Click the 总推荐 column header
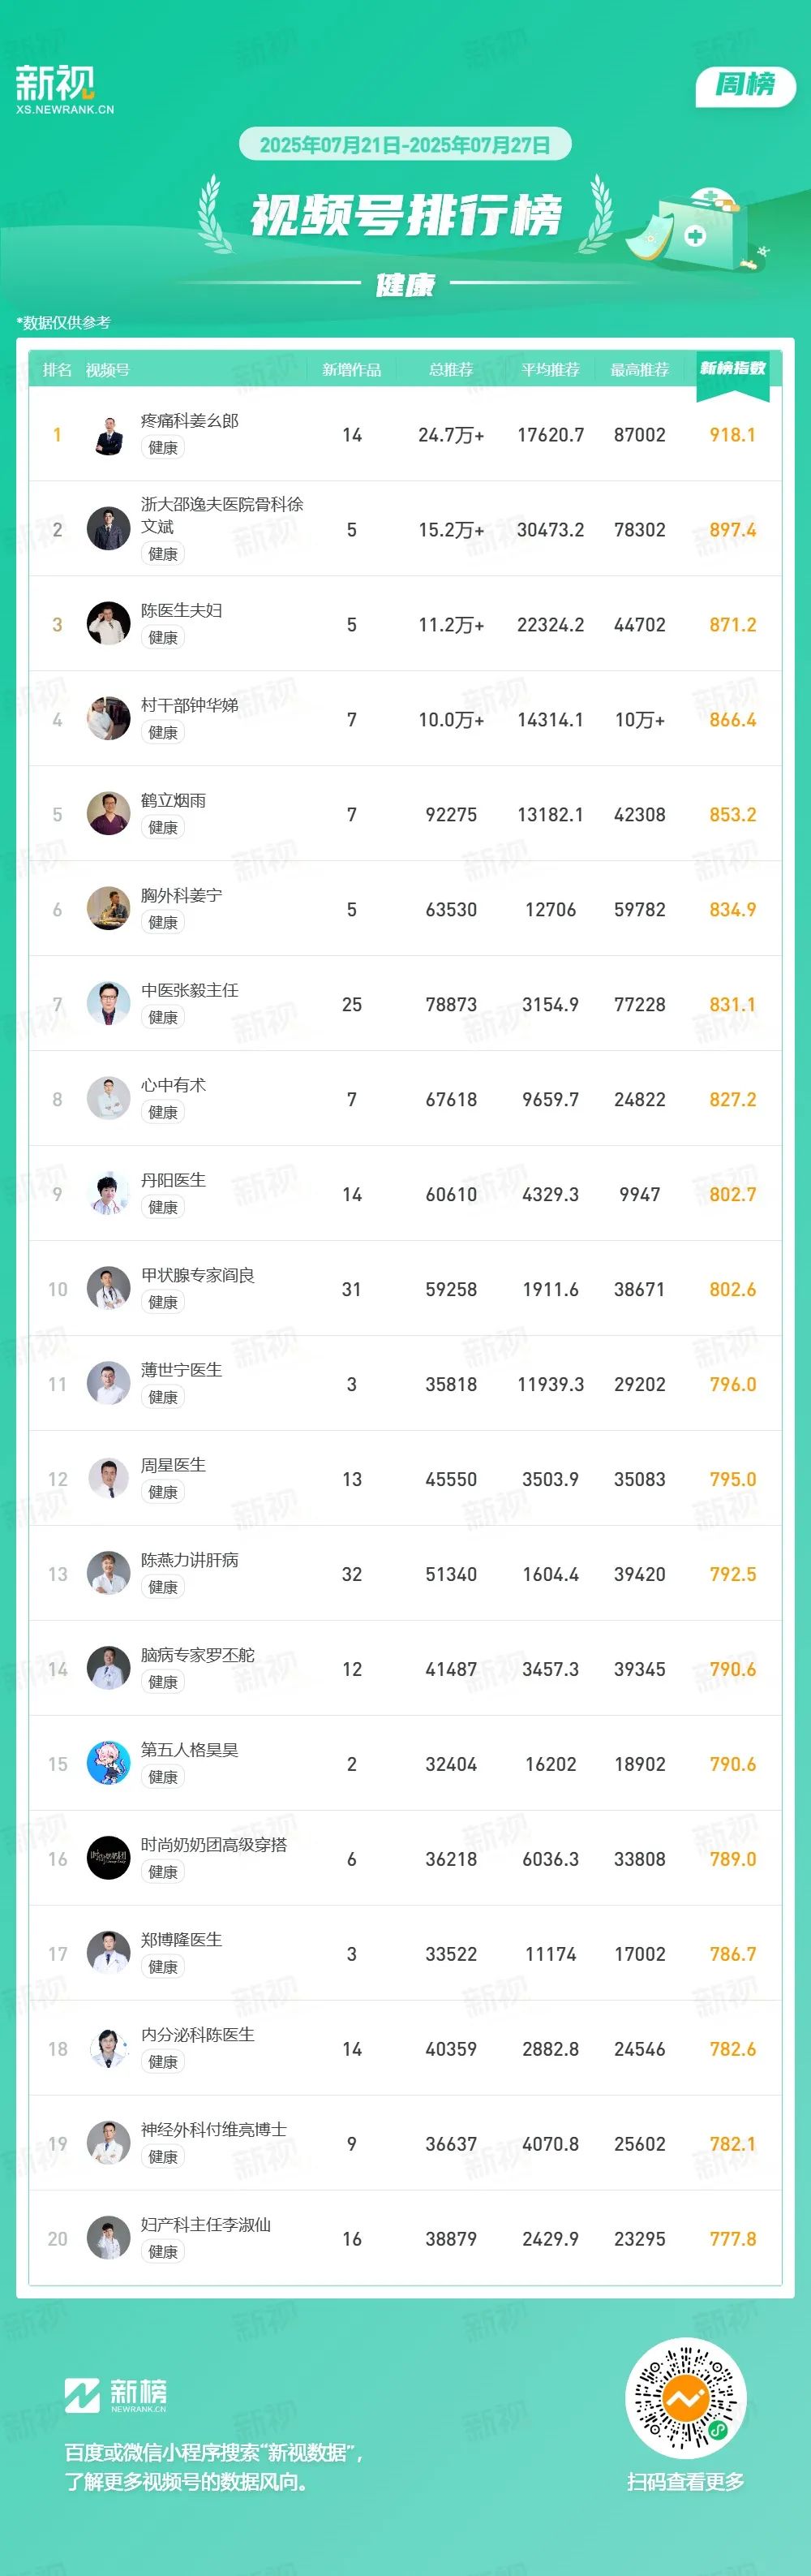The width and height of the screenshot is (811, 2576). (x=452, y=370)
